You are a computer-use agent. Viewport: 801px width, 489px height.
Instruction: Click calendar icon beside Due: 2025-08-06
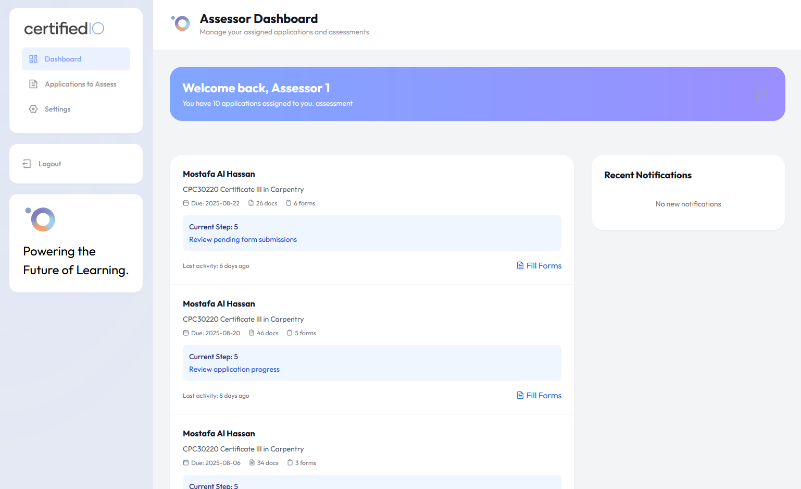186,463
